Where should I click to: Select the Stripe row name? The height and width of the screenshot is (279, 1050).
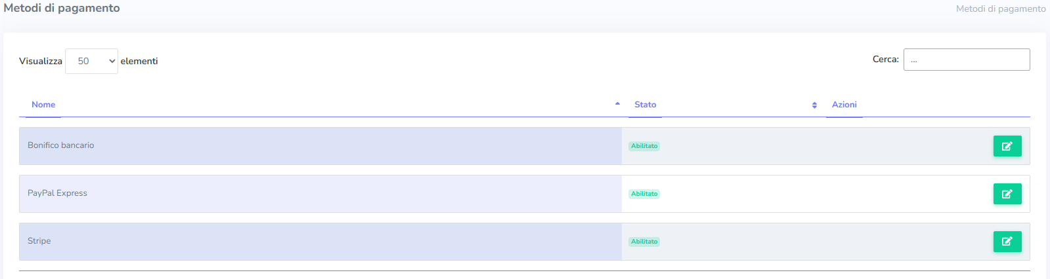click(x=39, y=241)
